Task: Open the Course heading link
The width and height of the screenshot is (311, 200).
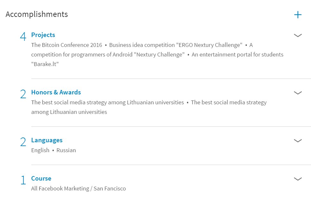Action: (41, 178)
